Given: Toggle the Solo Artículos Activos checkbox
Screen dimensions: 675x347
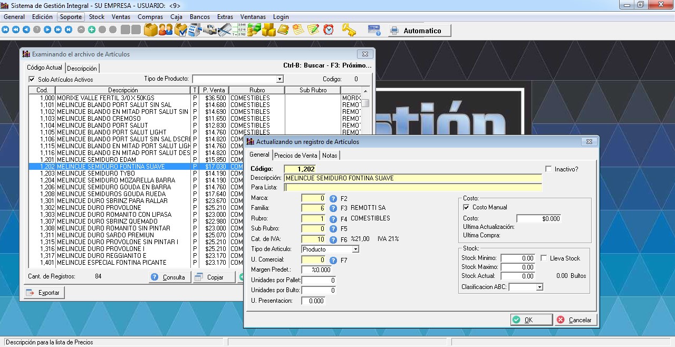Looking at the screenshot, I should click(x=32, y=80).
